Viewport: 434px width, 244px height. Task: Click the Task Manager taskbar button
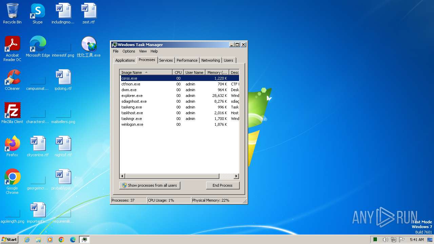pyautogui.click(x=84, y=240)
